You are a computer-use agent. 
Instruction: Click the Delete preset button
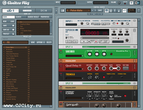[x=49, y=42]
